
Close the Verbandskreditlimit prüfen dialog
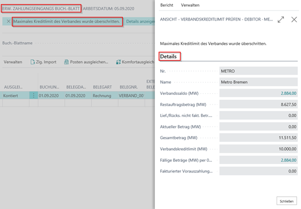(294, 19)
